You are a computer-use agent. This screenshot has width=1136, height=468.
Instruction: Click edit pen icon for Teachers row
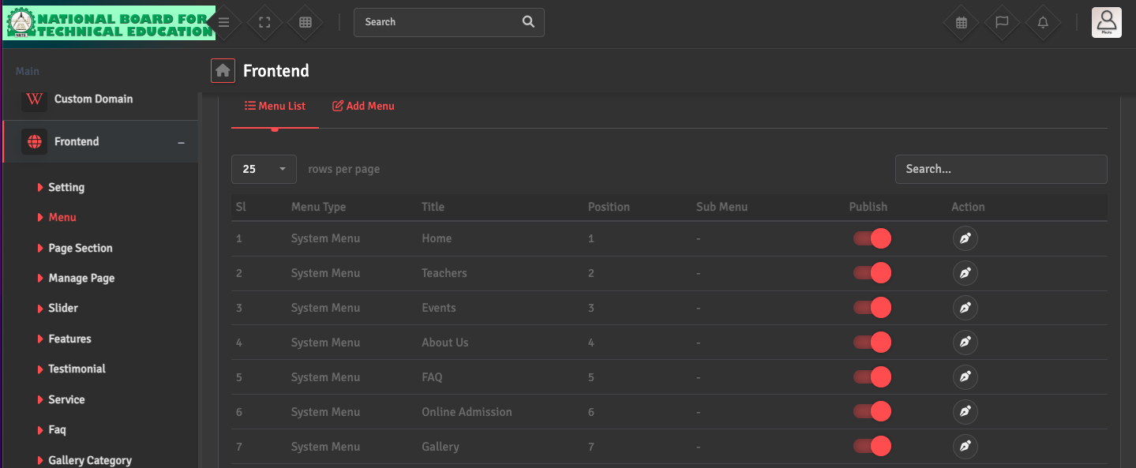pos(965,273)
